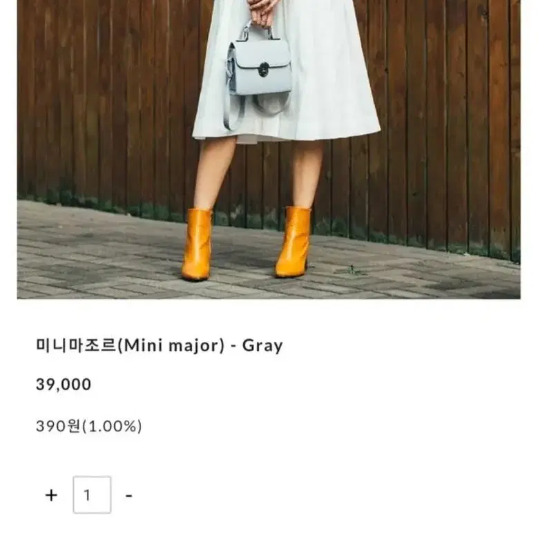Click the right orange ankle boot
Screen dimensions: 538x538
pos(293,242)
